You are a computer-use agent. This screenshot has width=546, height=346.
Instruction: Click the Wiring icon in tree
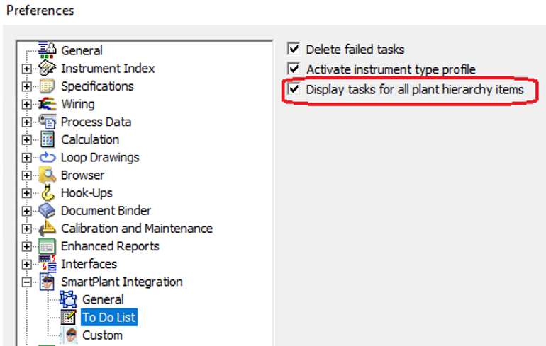point(48,104)
